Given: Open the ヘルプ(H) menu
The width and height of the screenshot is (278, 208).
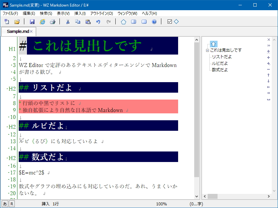Looking at the screenshot, I should pyautogui.click(x=149, y=13).
